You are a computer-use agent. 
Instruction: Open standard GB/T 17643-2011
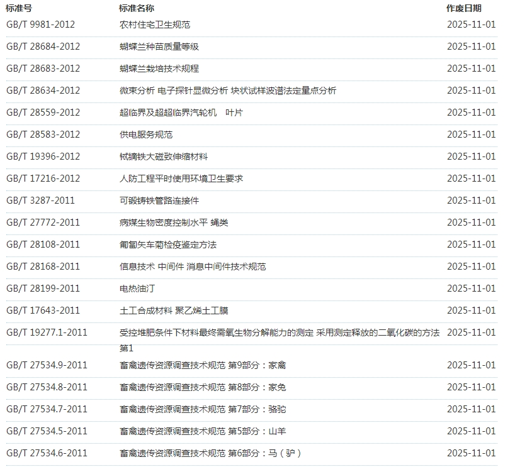[x=43, y=310]
